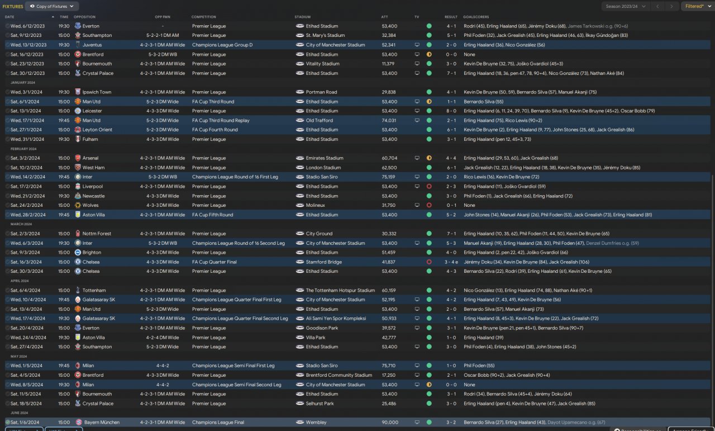The height and width of the screenshot is (431, 715).
Task: Click the Everton badge on the 6/12/2023 fixture
Action: coord(78,26)
